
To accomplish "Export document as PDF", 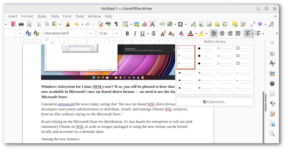I will click(13, 24).
